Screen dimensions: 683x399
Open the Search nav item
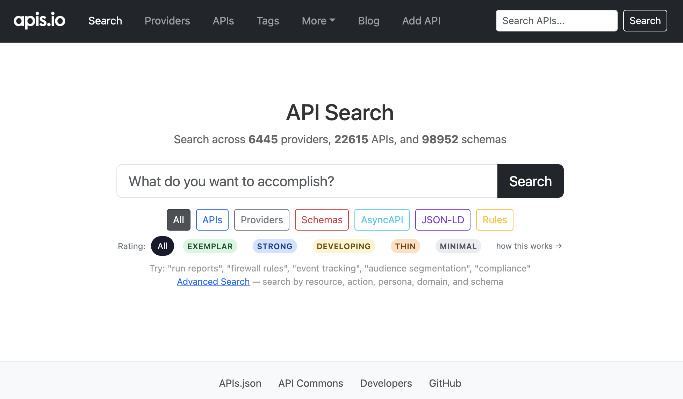coord(105,21)
